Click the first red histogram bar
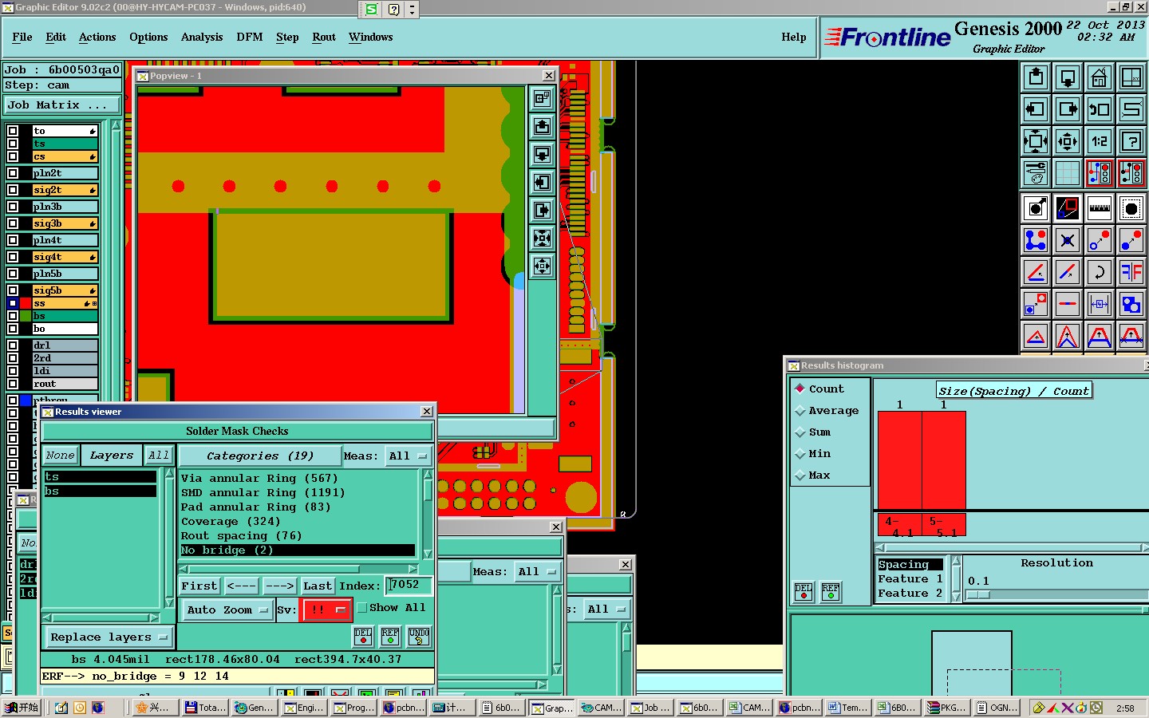Screen dimensions: 1149x718 point(900,460)
